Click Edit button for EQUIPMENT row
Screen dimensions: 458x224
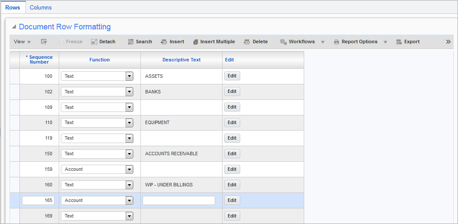(232, 122)
